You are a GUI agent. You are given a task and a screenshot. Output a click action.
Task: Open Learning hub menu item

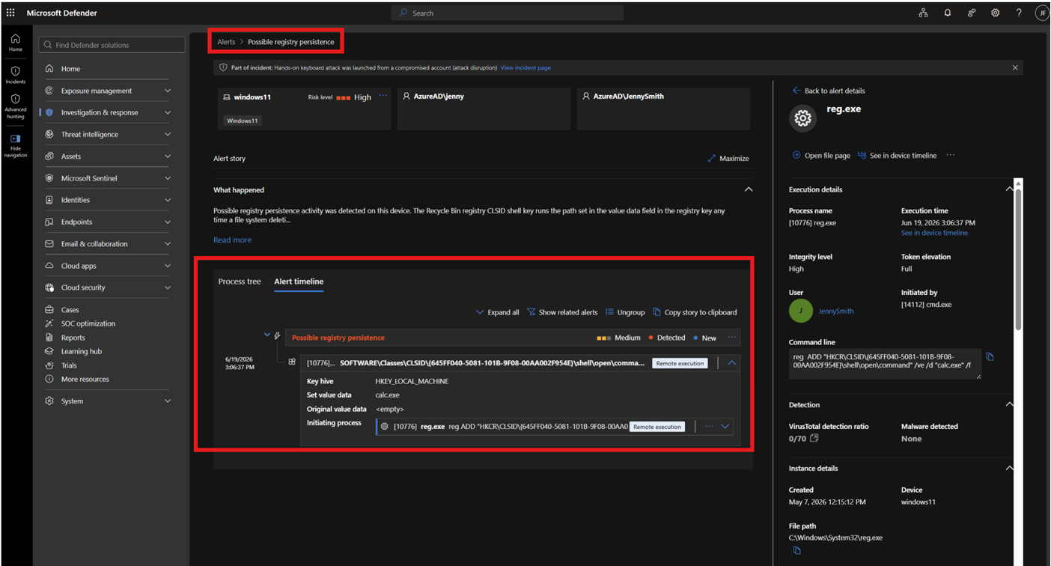point(81,351)
